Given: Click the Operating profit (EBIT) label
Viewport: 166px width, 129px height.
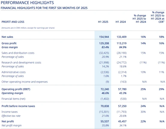Looking at the screenshot, I should (16, 89).
